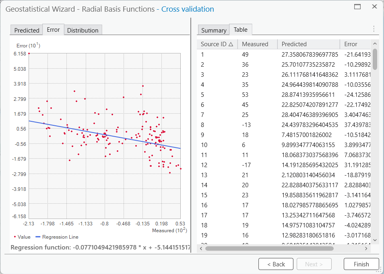This screenshot has height=274, width=384.
Task: Select the Table tab
Action: pyautogui.click(x=240, y=30)
